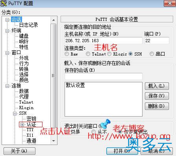Expand the 认证 tree node
This screenshot has width=176, height=156.
pyautogui.click(x=22, y=124)
